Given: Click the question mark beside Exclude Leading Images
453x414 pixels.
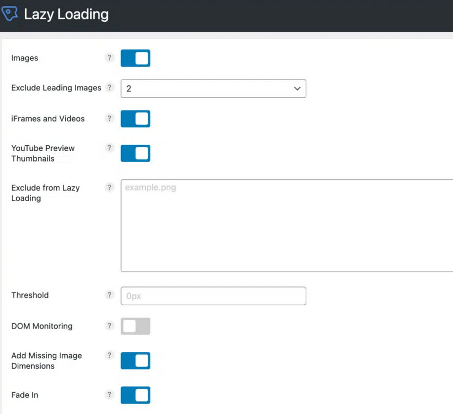Looking at the screenshot, I should point(109,87).
